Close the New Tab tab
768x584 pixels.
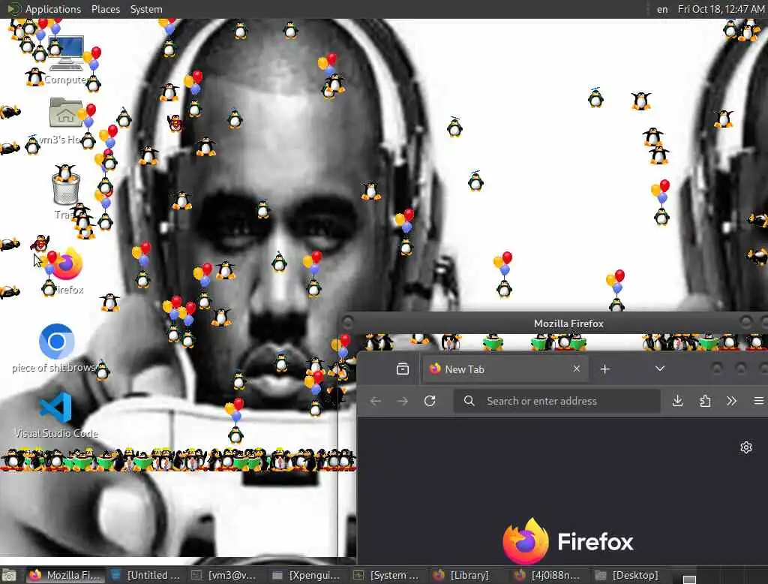pyautogui.click(x=577, y=369)
